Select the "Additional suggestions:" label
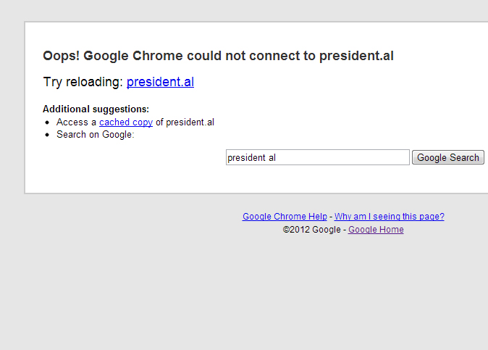The image size is (488, 350). (96, 109)
